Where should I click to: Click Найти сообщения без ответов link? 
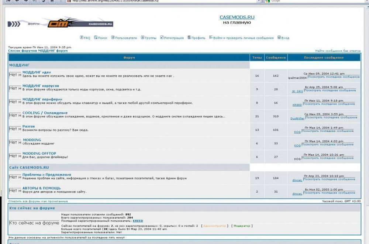coord(338,51)
